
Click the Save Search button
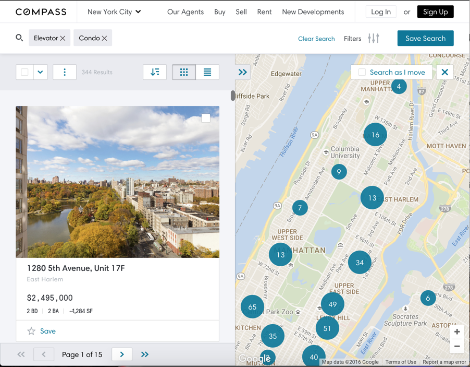tap(425, 38)
